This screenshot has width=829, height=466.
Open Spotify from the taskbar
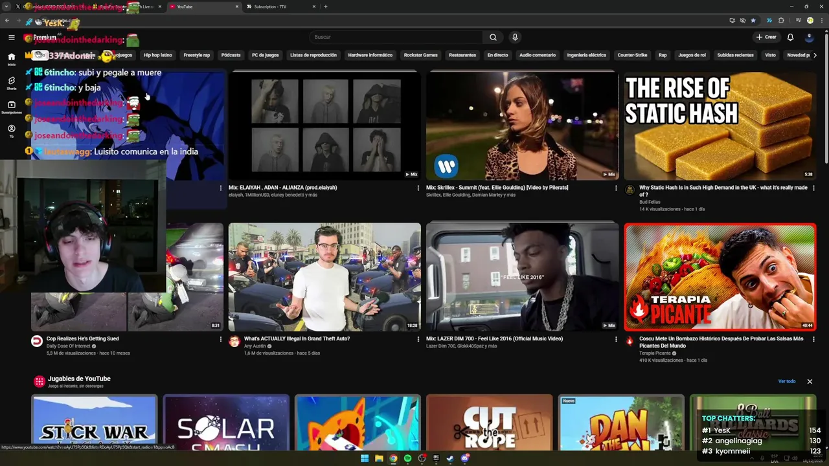(x=407, y=458)
